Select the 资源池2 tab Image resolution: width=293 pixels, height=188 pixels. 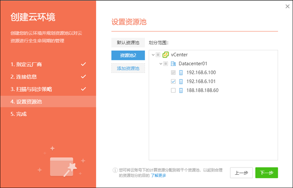(128, 55)
